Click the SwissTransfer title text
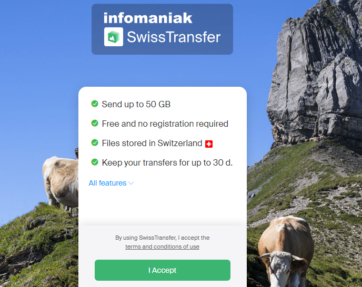The image size is (362, 287). 174,37
